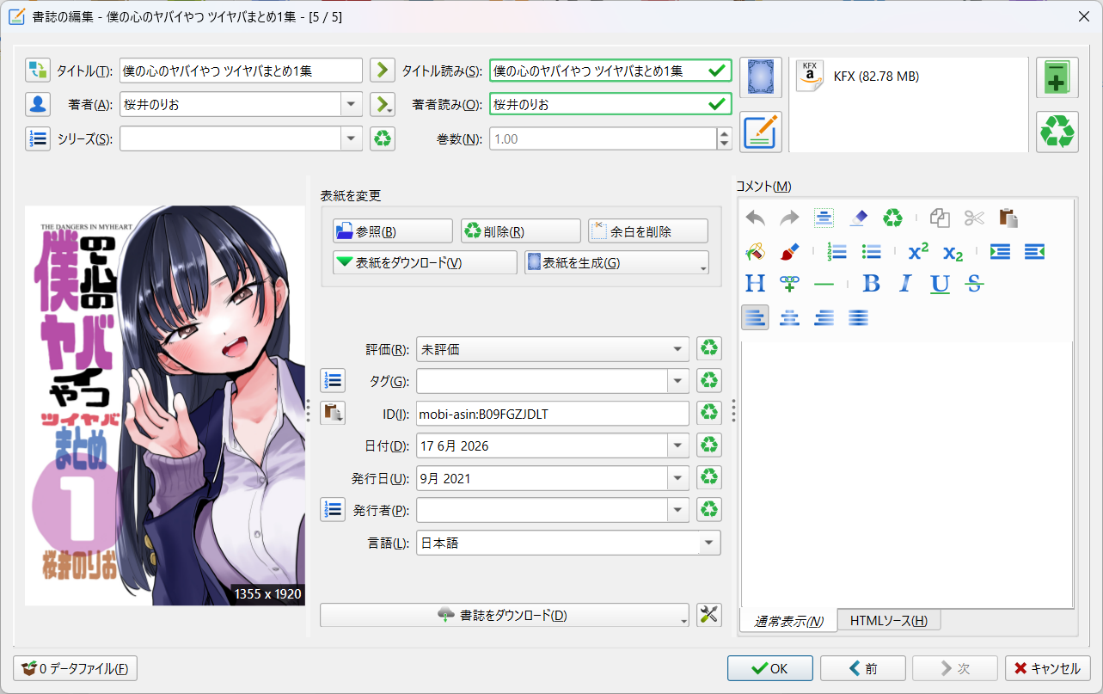Add a new format to this book

pyautogui.click(x=1057, y=78)
